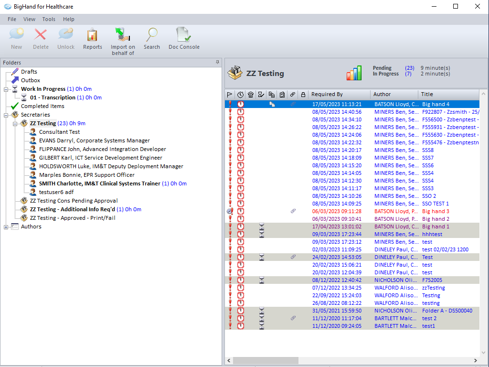This screenshot has width=489, height=367.
Task: Select the Big hand 2 dictation row
Action: pyautogui.click(x=352, y=219)
